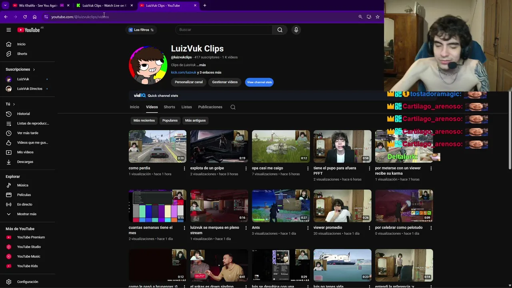Open options for 'viewer promedio' video
Image resolution: width=512 pixels, height=288 pixels.
[x=369, y=228]
